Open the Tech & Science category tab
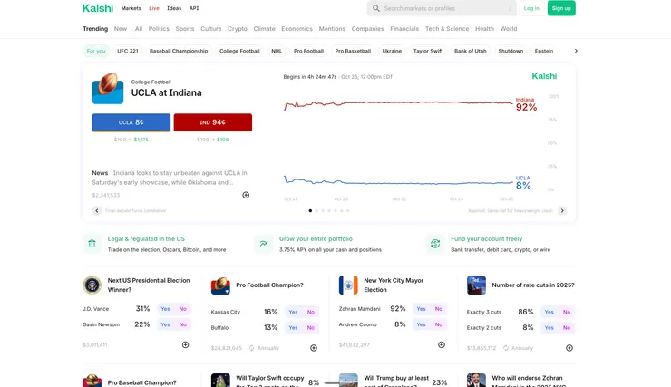This screenshot has height=387, width=671. click(447, 29)
